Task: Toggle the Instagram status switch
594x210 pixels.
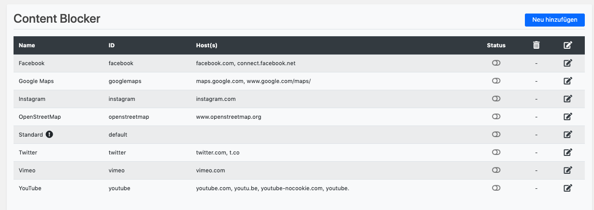Action: (x=496, y=99)
